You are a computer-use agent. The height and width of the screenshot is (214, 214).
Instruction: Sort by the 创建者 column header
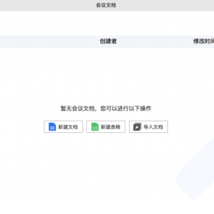pos(108,41)
